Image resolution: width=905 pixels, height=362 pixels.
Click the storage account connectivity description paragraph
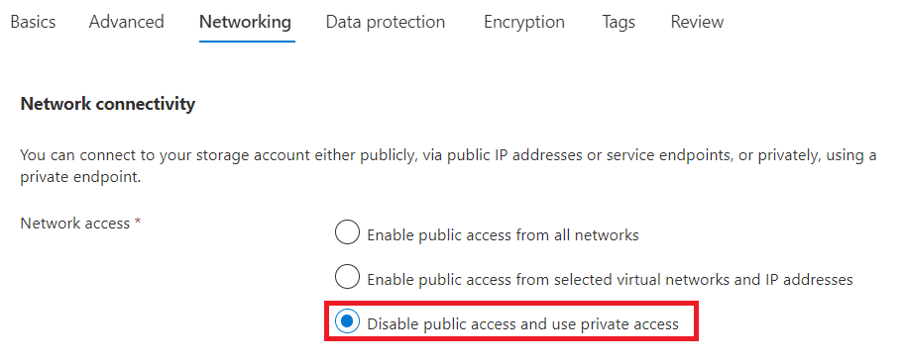tap(448, 166)
